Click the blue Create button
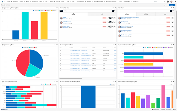The width and height of the screenshot is (177, 111). 171,5
